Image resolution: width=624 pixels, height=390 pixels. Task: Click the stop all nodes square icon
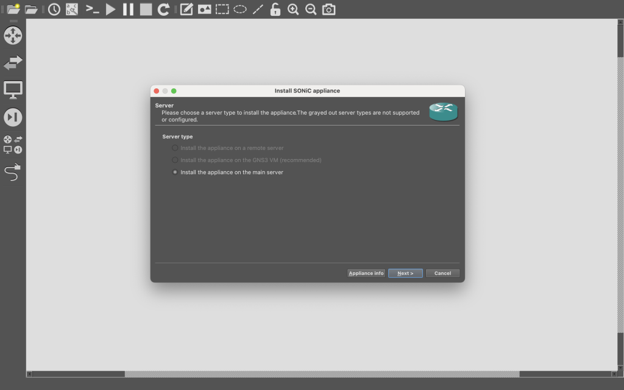[x=146, y=9]
